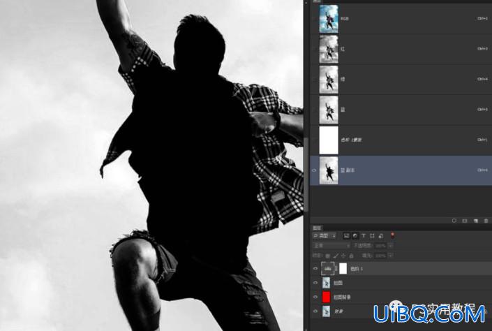Lock position move icon in Layers panel

pos(343,256)
